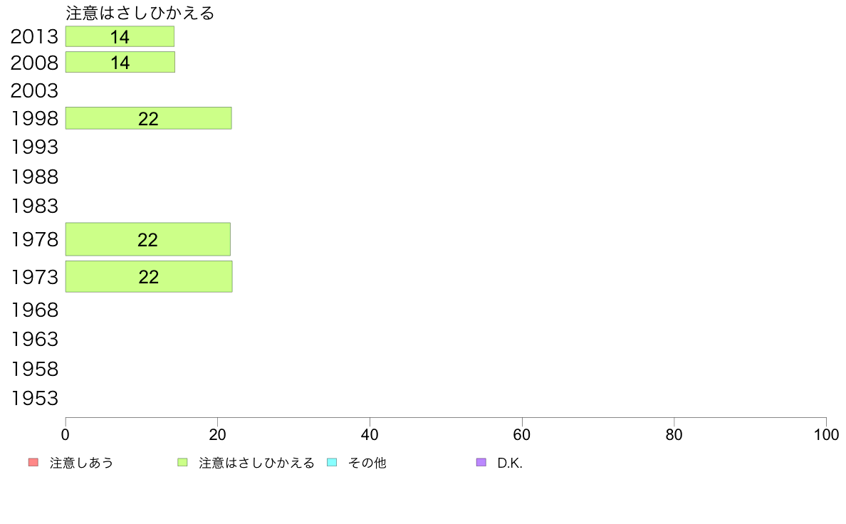Screen dimensions: 846x524
Task: Click the 1983 year label
Action: coord(34,206)
